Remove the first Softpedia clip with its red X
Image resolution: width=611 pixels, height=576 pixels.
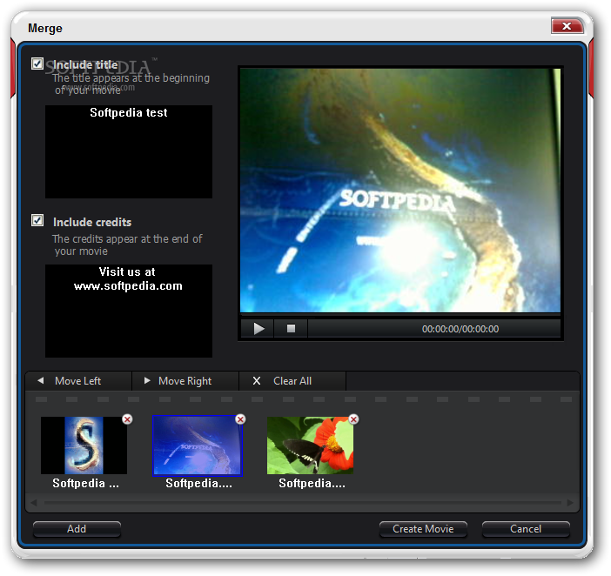point(127,419)
